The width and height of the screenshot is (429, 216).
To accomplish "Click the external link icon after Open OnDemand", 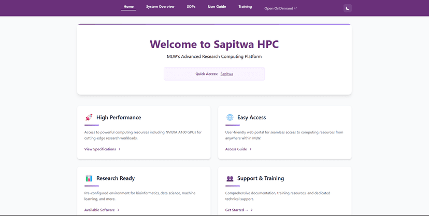I will [295, 8].
